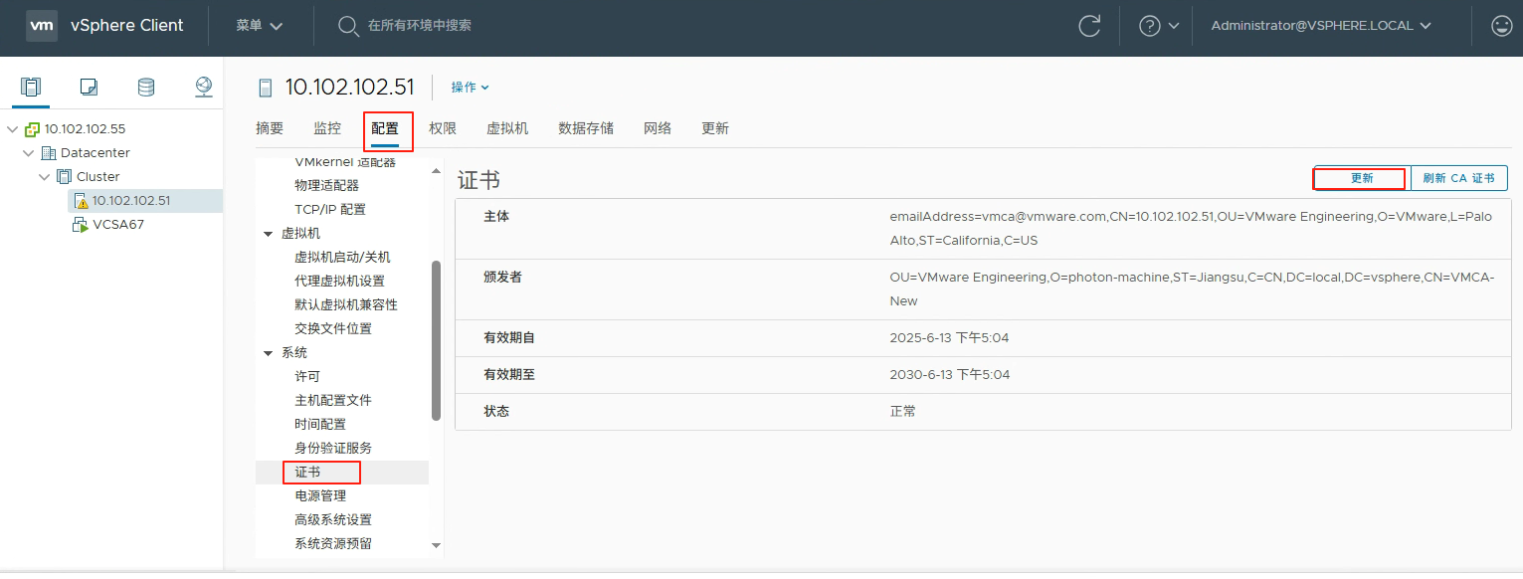Screen dimensions: 1523x579
Task: Click the config menu scrollbar thumb
Action: coord(436,340)
